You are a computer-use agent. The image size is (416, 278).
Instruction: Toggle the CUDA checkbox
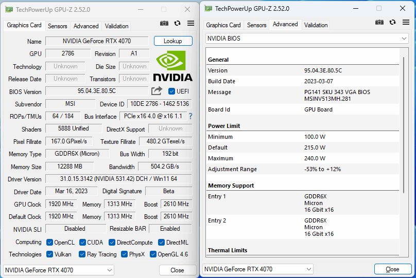pos(82,242)
